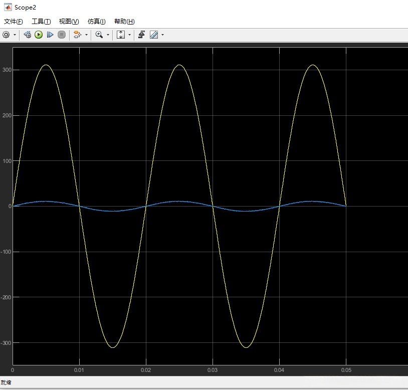Expand the axes scaling dropdown arrow
The image size is (408, 390).
point(129,35)
